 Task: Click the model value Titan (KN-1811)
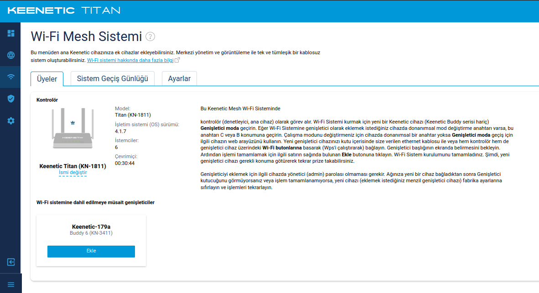click(133, 115)
